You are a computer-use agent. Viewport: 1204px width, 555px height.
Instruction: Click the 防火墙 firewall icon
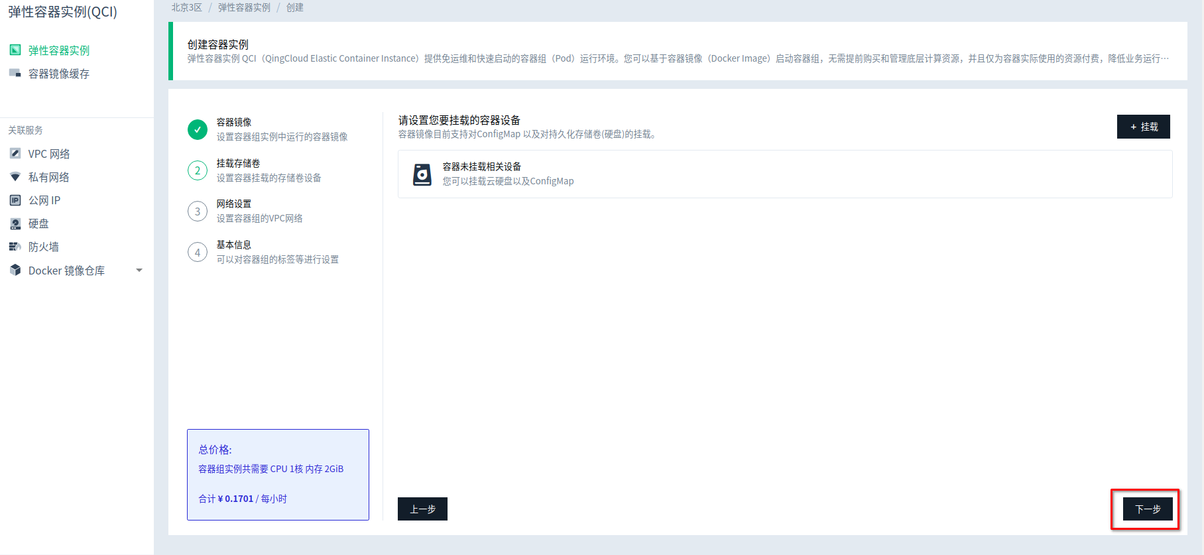click(x=15, y=247)
